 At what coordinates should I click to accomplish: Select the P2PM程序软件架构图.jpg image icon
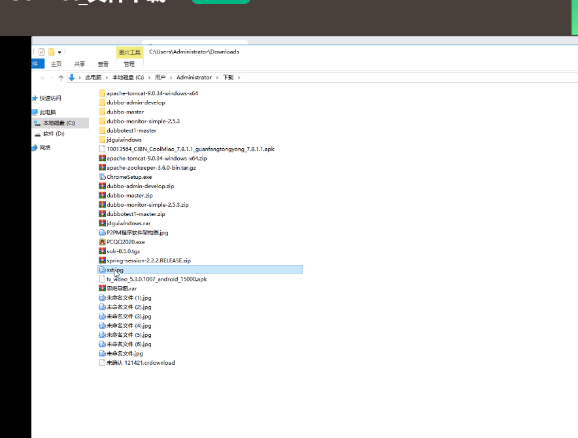tap(102, 232)
